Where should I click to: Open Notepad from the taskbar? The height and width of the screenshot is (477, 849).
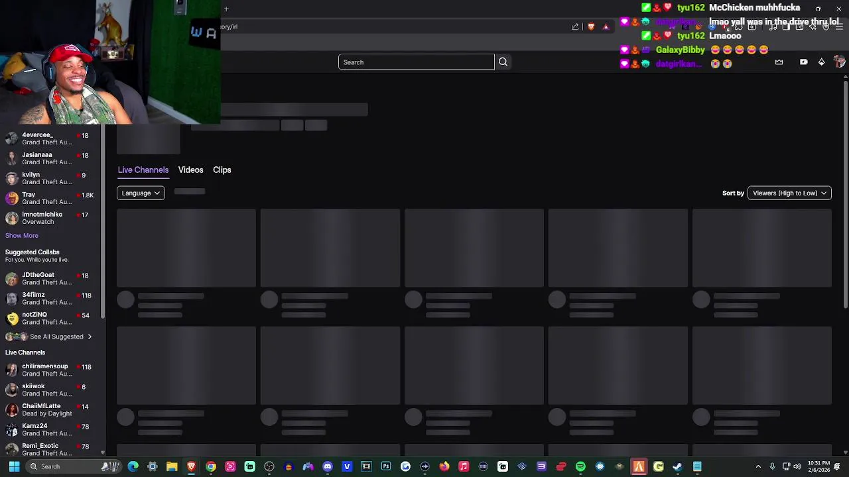(x=697, y=466)
